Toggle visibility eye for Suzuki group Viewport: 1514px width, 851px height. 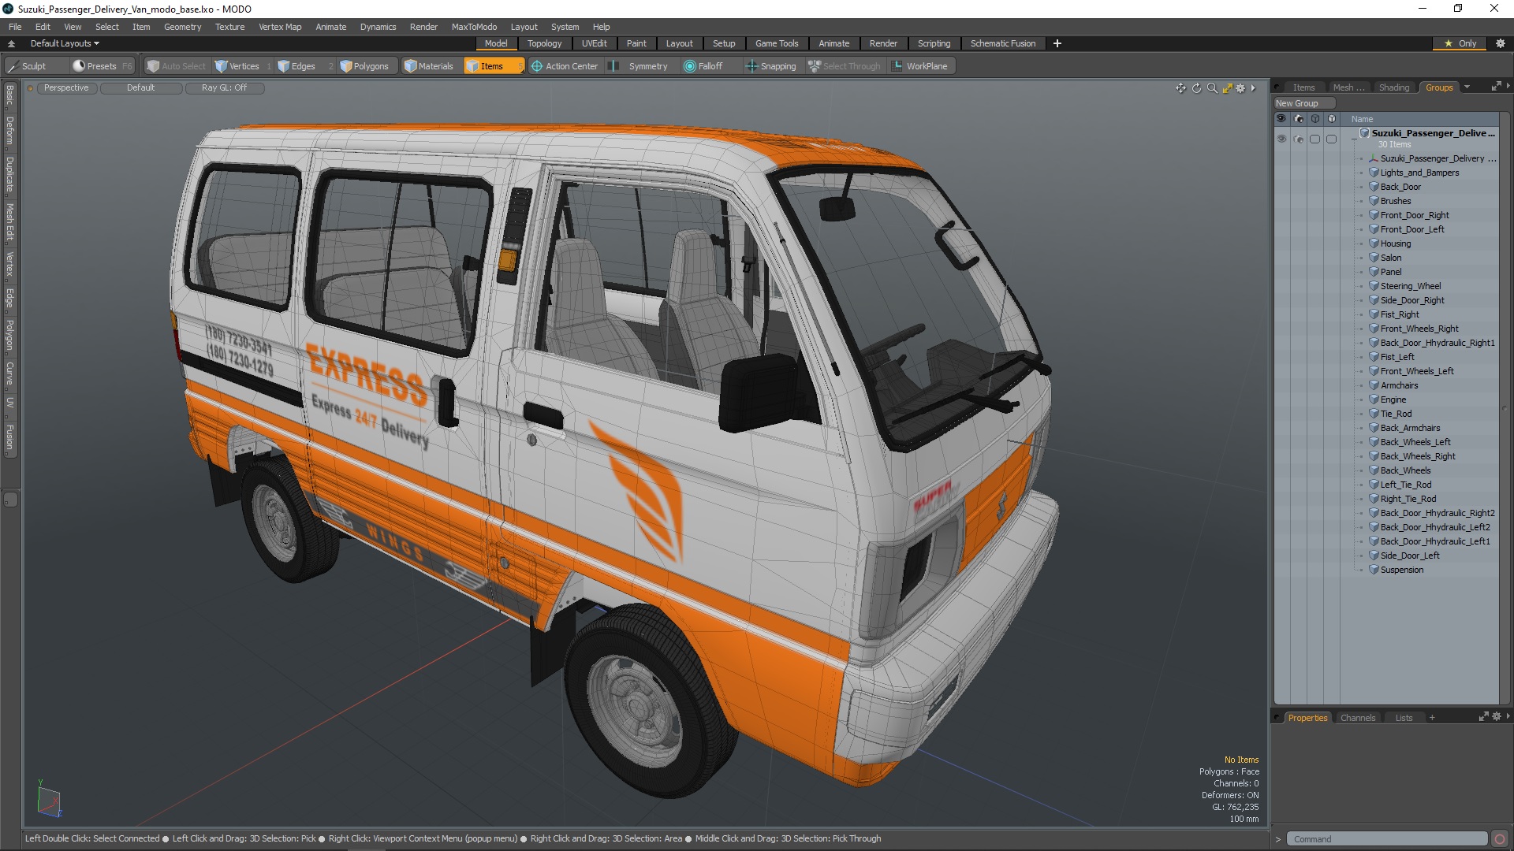coord(1281,139)
